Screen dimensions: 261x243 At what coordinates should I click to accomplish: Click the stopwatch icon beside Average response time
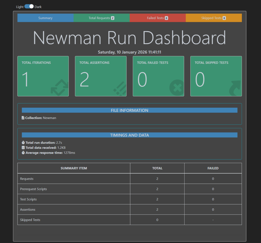23,153
